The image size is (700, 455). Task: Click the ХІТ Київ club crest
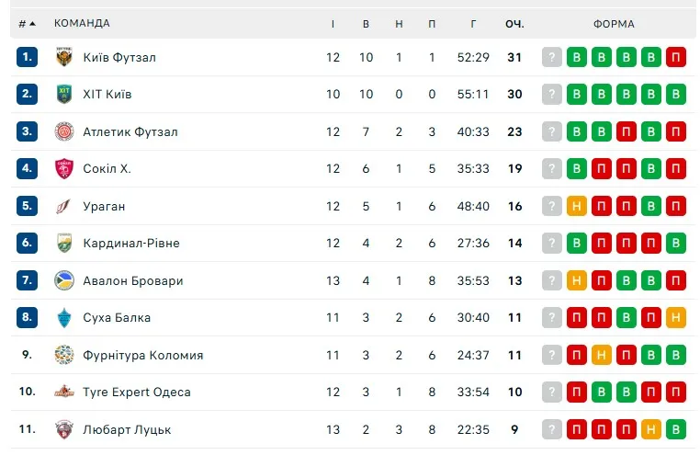(64, 94)
